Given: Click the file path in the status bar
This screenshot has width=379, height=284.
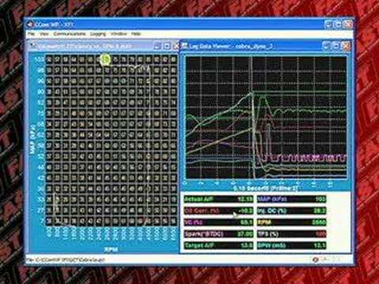Looking at the screenshot, I should click(66, 260).
